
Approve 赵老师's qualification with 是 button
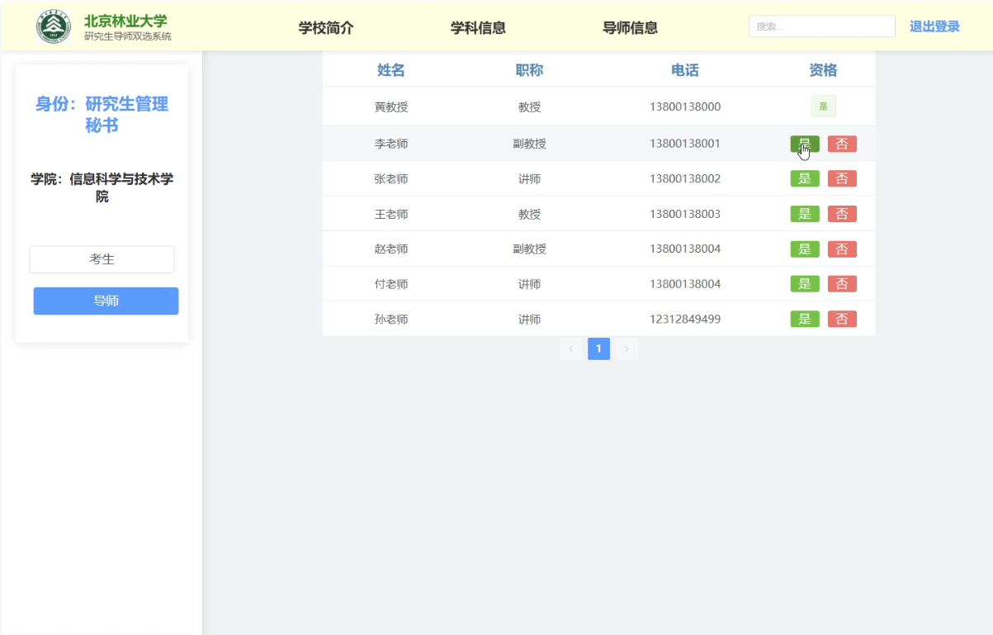804,249
